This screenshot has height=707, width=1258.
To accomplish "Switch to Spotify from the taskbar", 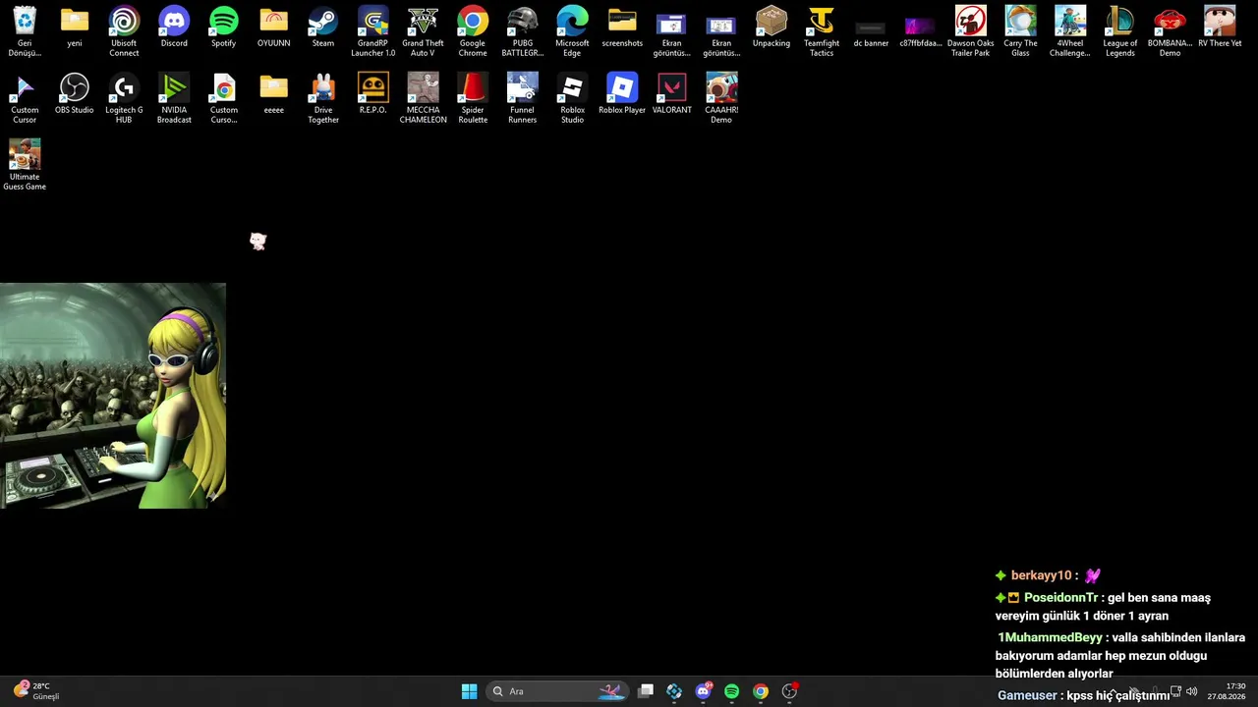I will (732, 691).
